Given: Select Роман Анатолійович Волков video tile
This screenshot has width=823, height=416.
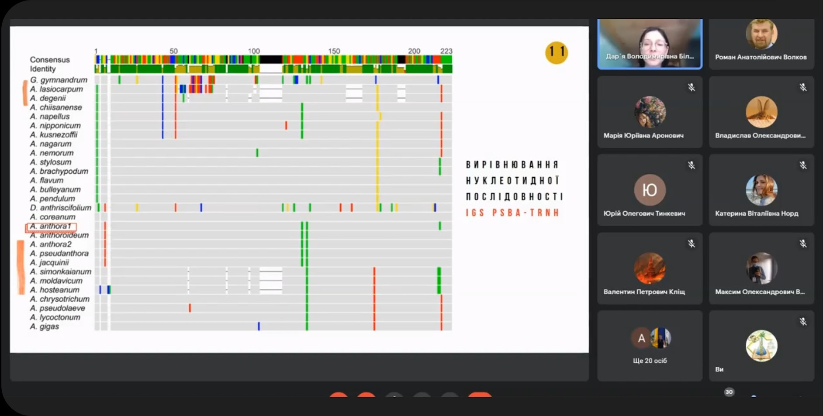Looking at the screenshot, I should pos(761,44).
